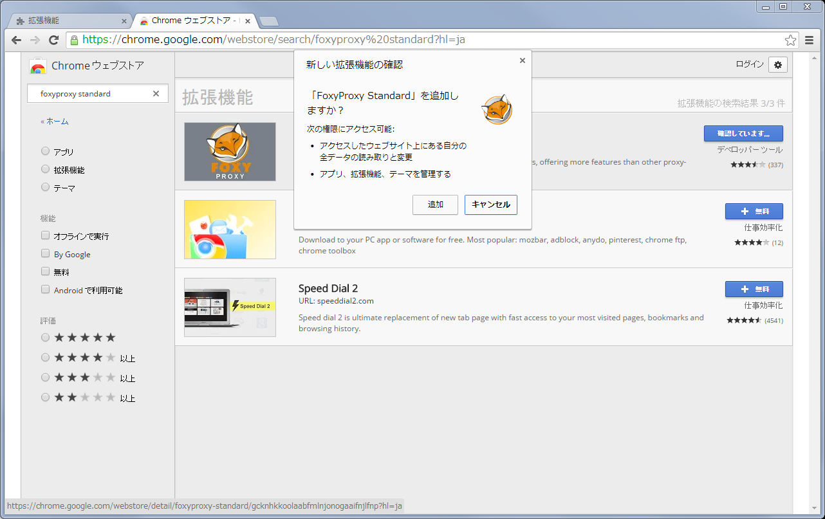Click the 確認しています... button
The width and height of the screenshot is (825, 519).
(x=743, y=133)
